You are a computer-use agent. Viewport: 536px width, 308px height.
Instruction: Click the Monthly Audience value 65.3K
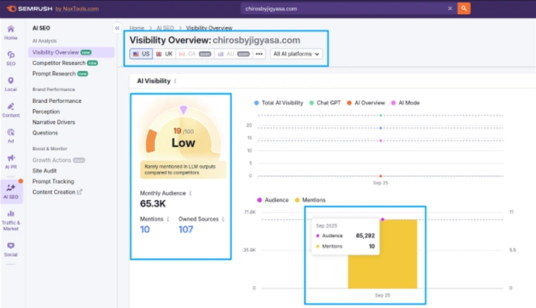[x=153, y=204]
